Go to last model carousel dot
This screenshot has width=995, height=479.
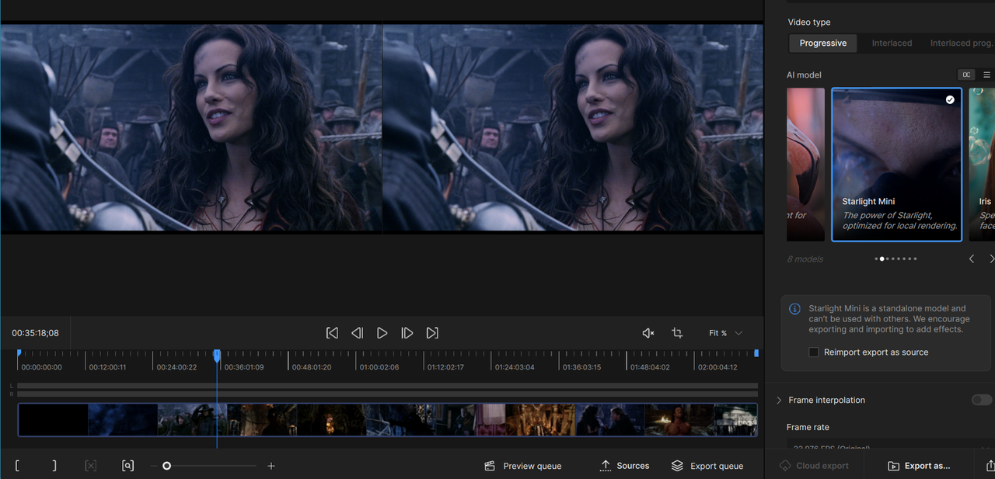pyautogui.click(x=915, y=259)
